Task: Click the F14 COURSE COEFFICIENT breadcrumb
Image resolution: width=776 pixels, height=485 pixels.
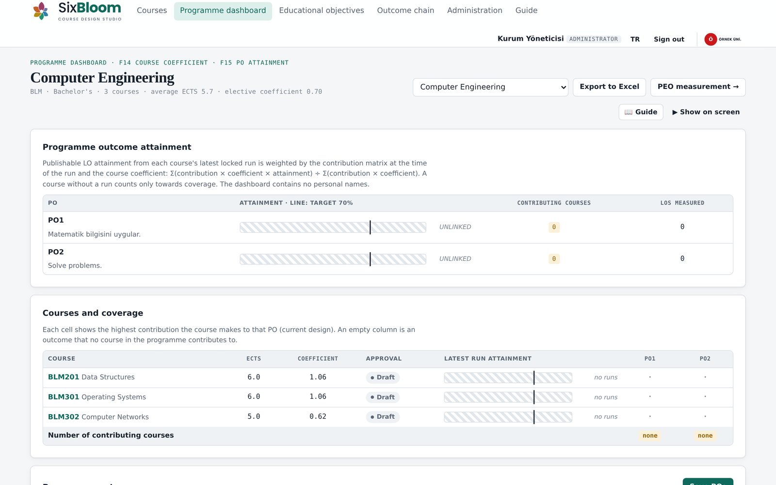Action: 163,63
